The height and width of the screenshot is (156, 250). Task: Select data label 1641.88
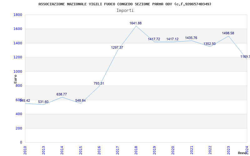135,23
